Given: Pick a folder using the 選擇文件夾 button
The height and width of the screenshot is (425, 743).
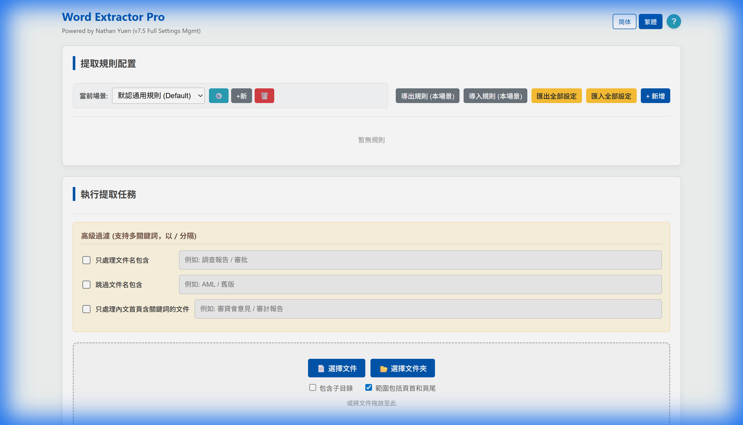Looking at the screenshot, I should (402, 368).
